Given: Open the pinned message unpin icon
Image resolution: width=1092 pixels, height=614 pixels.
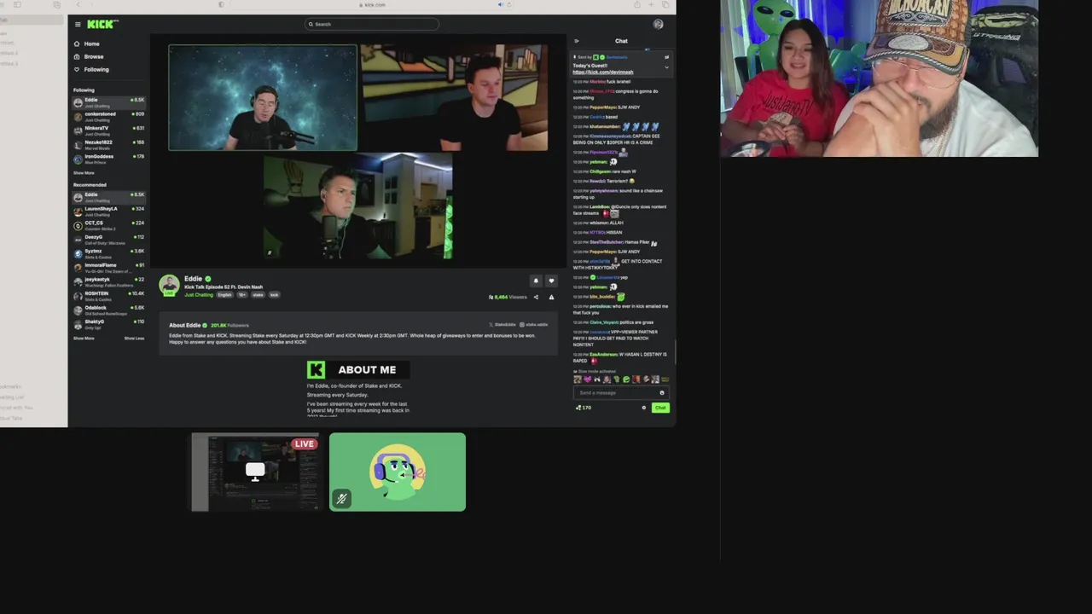Looking at the screenshot, I should [666, 57].
